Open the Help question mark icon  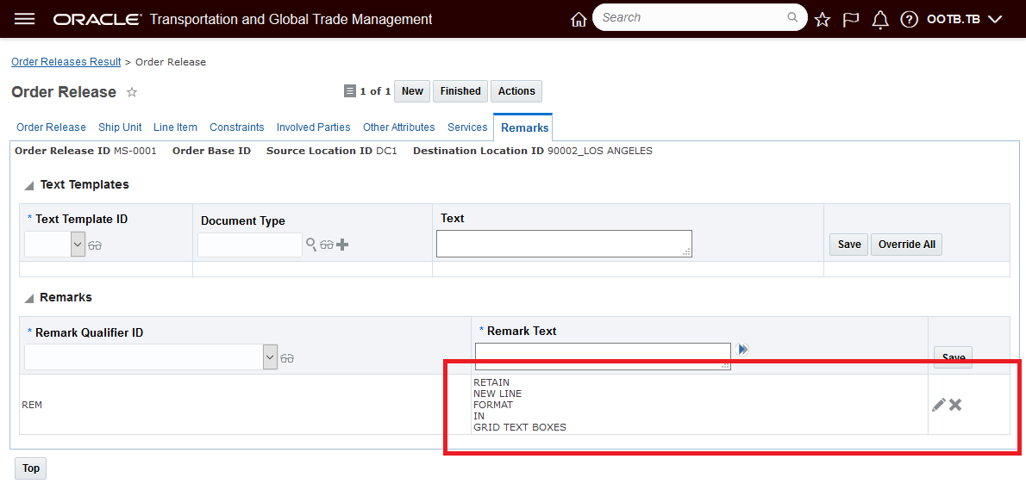click(x=909, y=20)
